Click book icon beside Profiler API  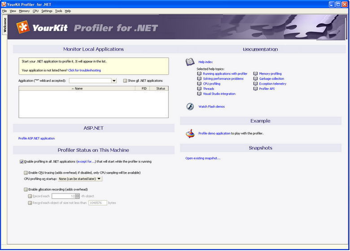tap(255, 89)
